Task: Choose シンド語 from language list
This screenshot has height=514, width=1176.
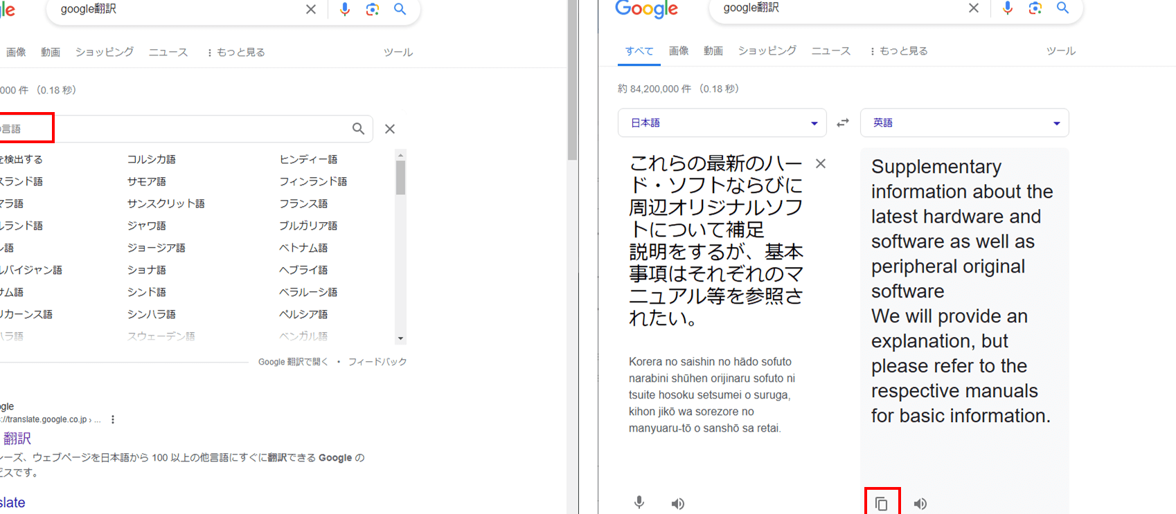Action: (147, 292)
